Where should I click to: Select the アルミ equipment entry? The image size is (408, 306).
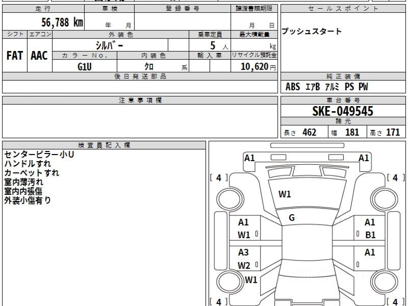[x=332, y=87]
